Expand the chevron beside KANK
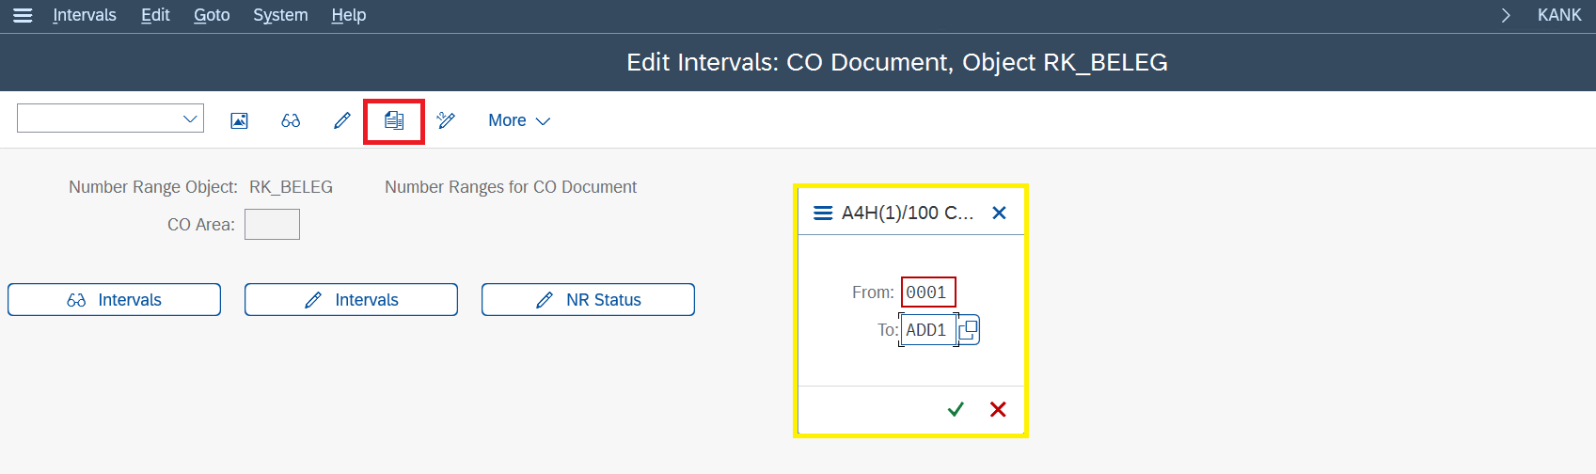The image size is (1596, 474). click(1506, 15)
